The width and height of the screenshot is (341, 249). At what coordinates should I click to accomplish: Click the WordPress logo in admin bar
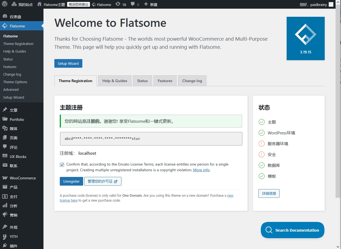(5, 4)
